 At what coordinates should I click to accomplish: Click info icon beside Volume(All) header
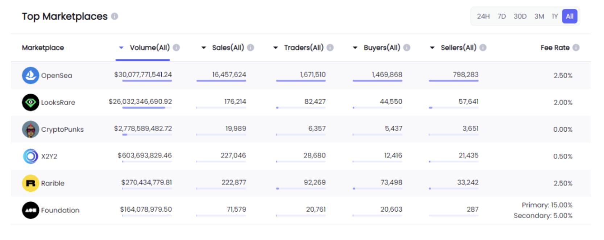176,47
